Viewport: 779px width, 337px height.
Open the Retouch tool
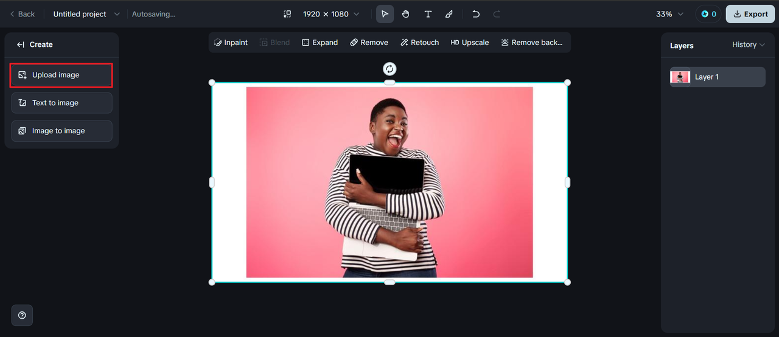(x=420, y=43)
